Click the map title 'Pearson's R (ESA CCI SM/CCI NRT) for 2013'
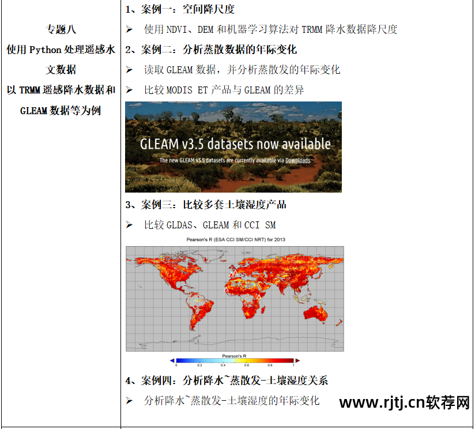This screenshot has width=475, height=429. (x=236, y=239)
